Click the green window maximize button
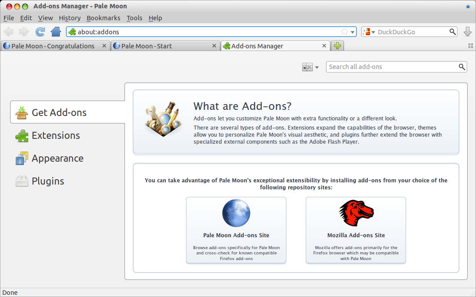 (x=25, y=6)
